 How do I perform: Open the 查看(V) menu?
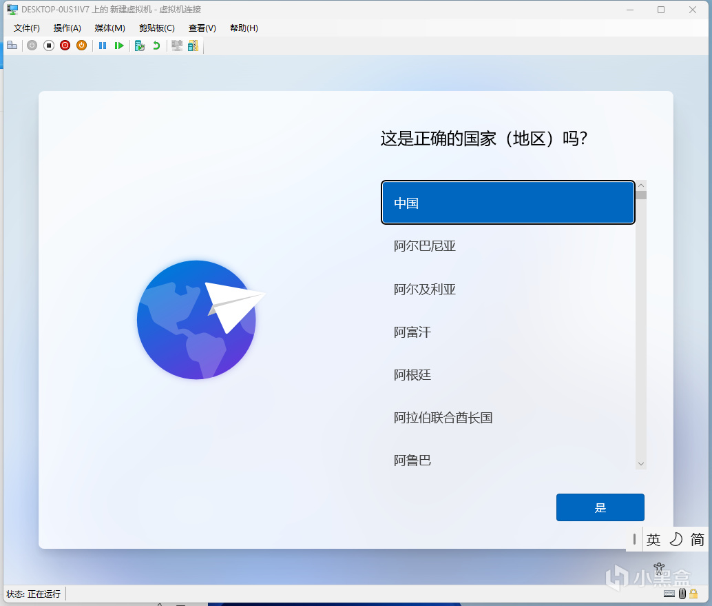tap(202, 28)
